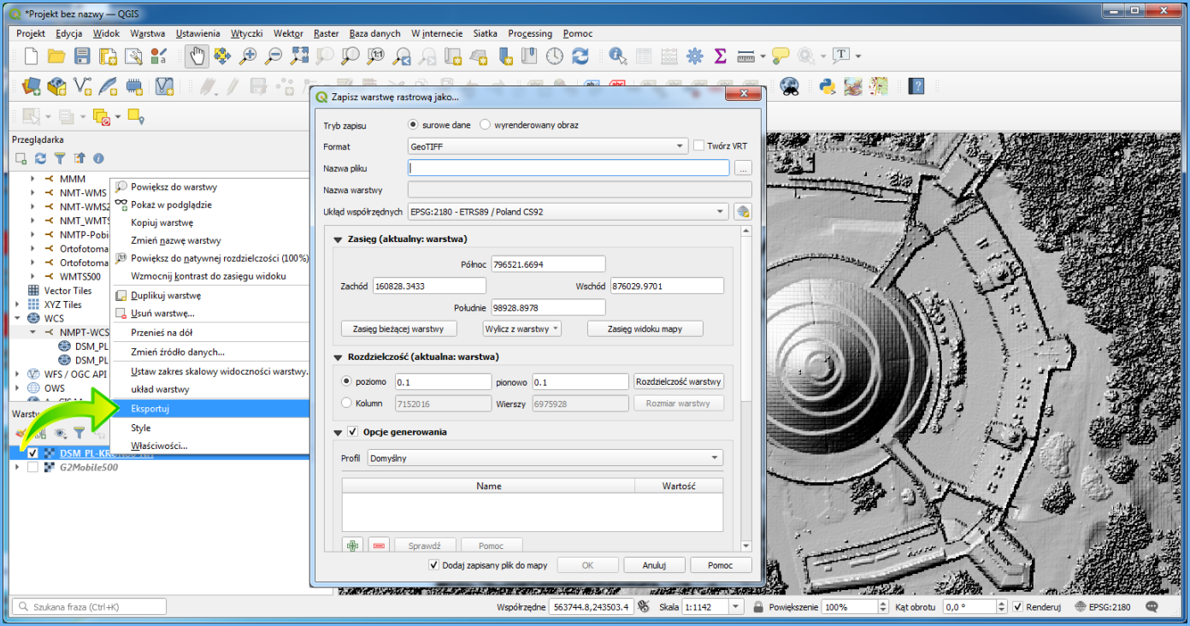
Task: Open the Profil 'Domyślny' dropdown
Action: 545,458
